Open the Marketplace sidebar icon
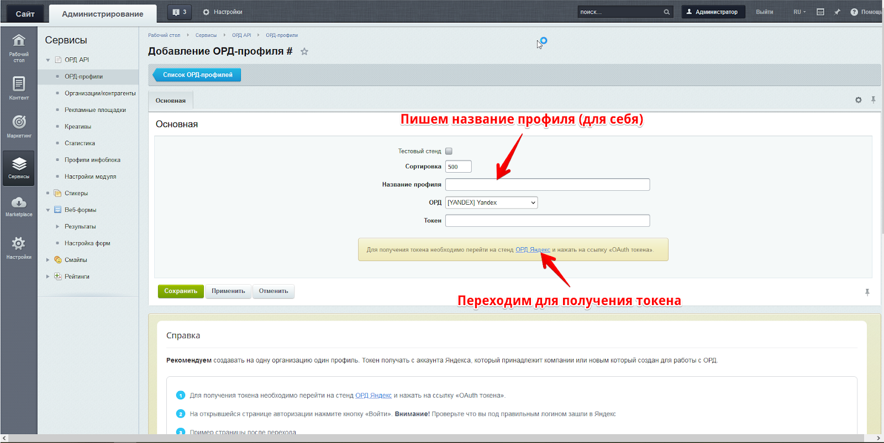Screen dimensions: 884x443 tap(19, 206)
